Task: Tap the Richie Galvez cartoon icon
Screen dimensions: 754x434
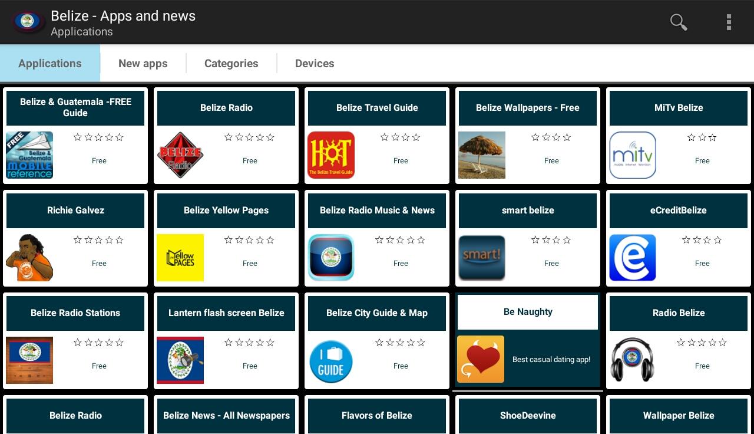Action: pos(29,258)
